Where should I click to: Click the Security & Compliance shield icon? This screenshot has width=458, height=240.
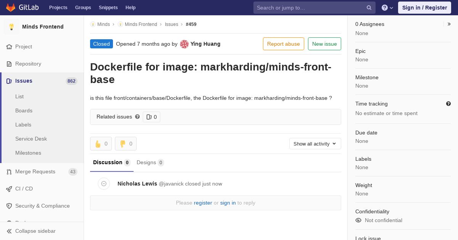click(x=9, y=206)
